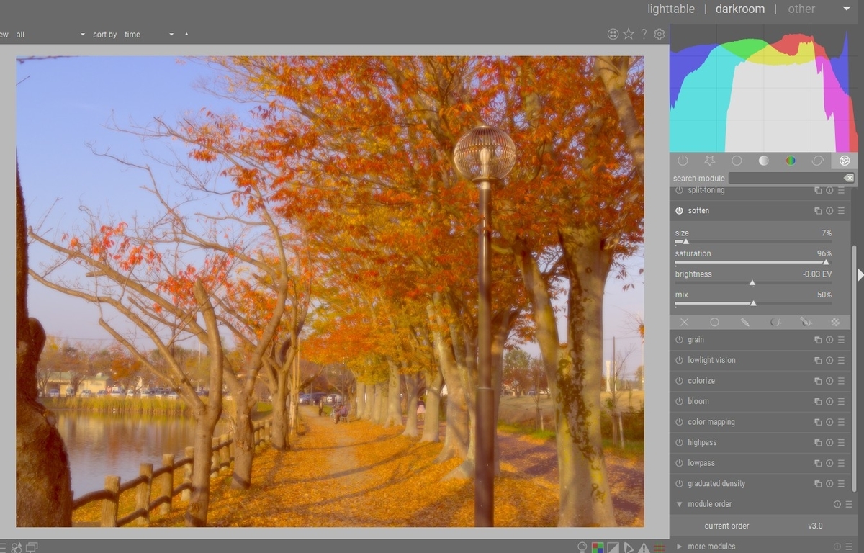Clear the search module field
The width and height of the screenshot is (864, 553).
[x=849, y=178]
